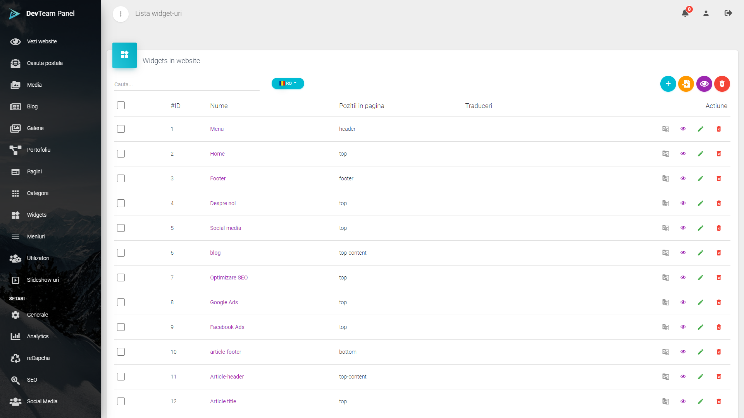Click the logout icon in top bar
This screenshot has height=418, width=744.
(728, 13)
